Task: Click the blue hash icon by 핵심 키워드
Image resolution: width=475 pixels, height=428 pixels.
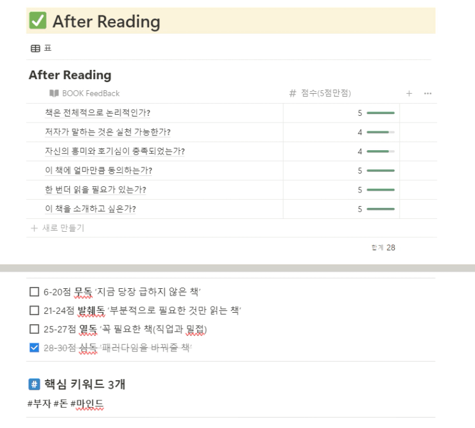Action: (x=34, y=384)
